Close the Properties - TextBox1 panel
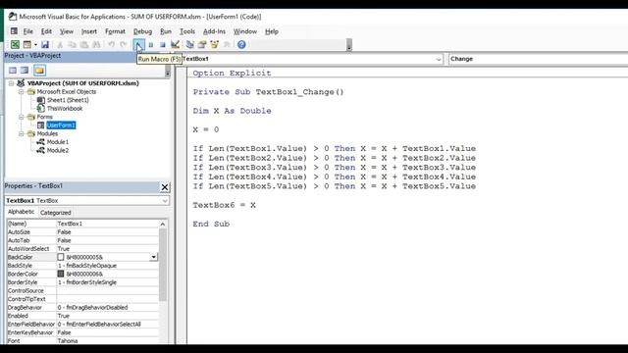The height and width of the screenshot is (353, 628). pyautogui.click(x=165, y=187)
